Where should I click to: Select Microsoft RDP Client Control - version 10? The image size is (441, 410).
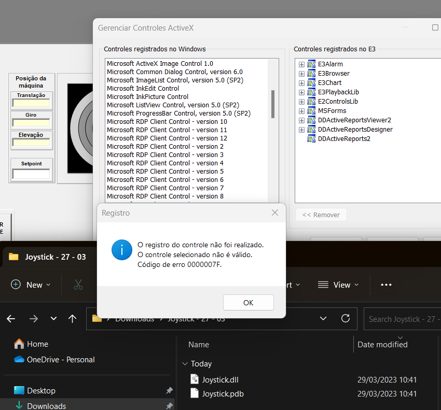pyautogui.click(x=167, y=122)
